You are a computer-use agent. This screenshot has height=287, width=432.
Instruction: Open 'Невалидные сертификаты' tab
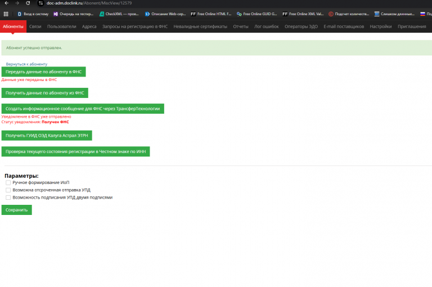[200, 26]
